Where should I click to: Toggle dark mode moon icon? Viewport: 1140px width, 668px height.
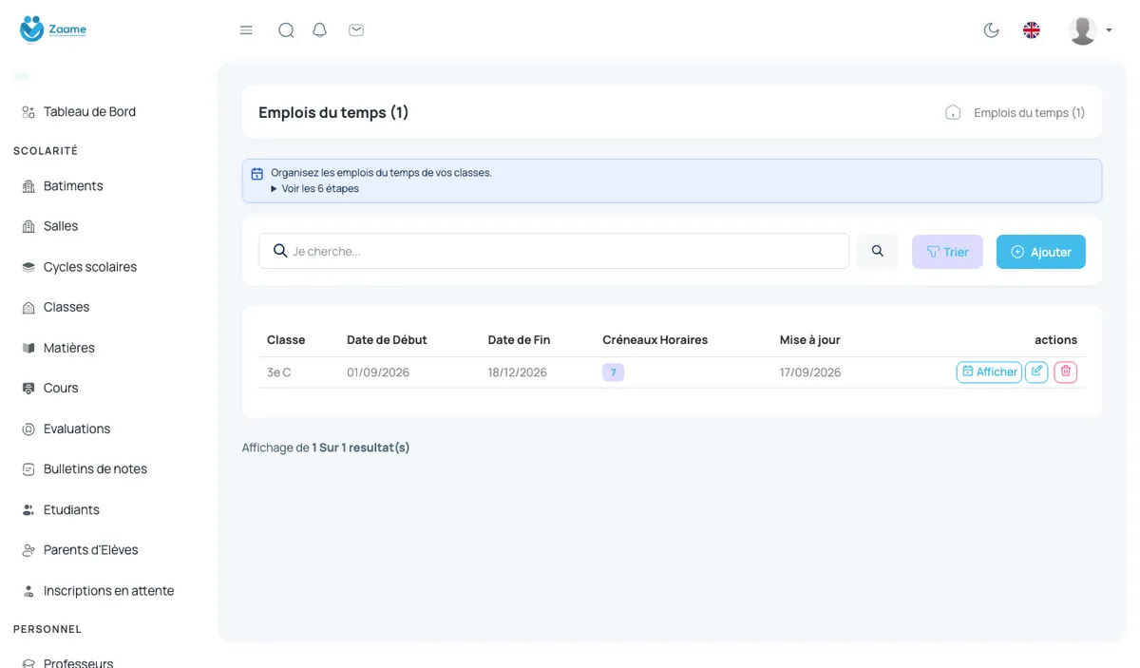tap(992, 30)
